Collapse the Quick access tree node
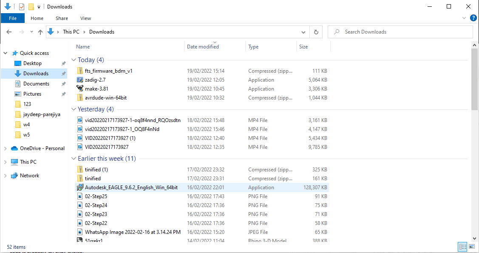The image size is (479, 253). click(x=6, y=53)
